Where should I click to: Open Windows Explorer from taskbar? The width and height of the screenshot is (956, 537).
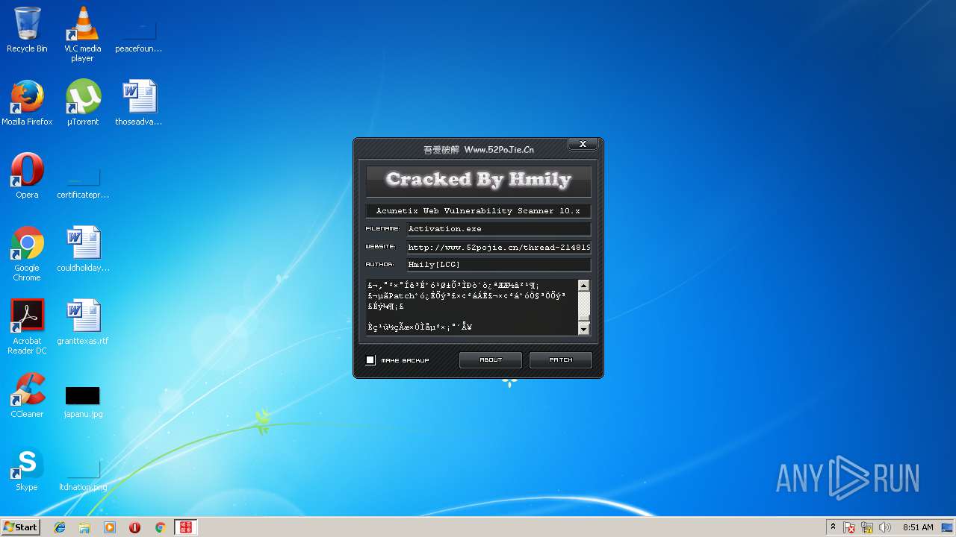coord(84,527)
